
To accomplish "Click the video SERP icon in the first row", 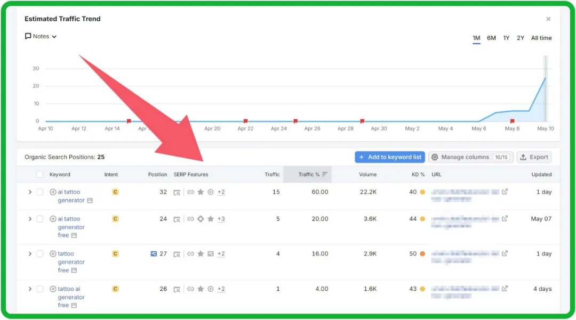I will point(211,192).
